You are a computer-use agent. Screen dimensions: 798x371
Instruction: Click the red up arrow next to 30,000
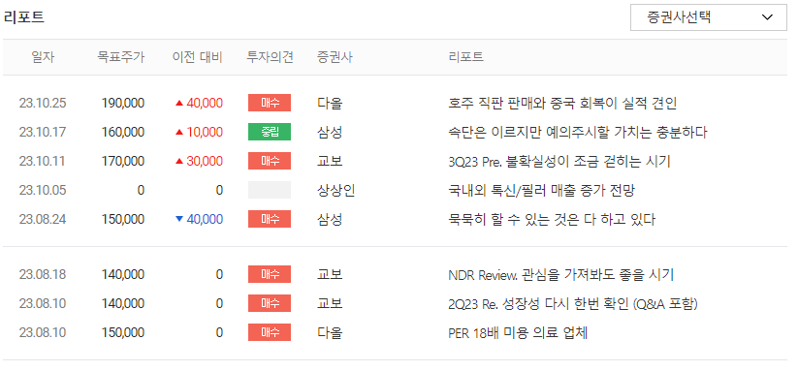[178, 162]
